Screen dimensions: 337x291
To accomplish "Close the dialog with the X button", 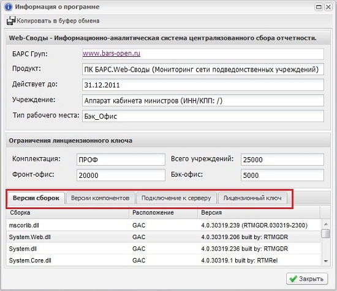I will [x=328, y=7].
